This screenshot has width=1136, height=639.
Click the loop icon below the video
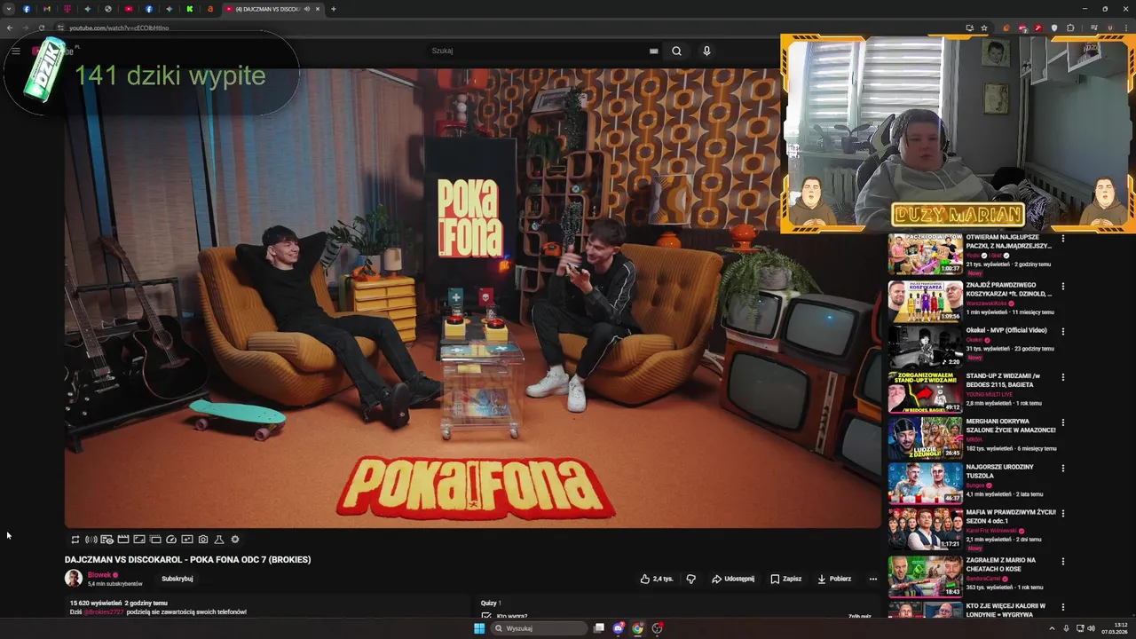point(75,540)
